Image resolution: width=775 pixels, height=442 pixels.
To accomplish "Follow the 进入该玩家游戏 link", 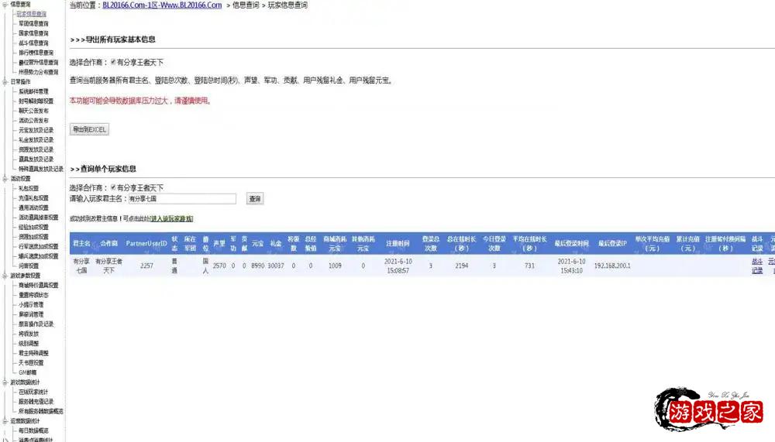I will point(171,218).
